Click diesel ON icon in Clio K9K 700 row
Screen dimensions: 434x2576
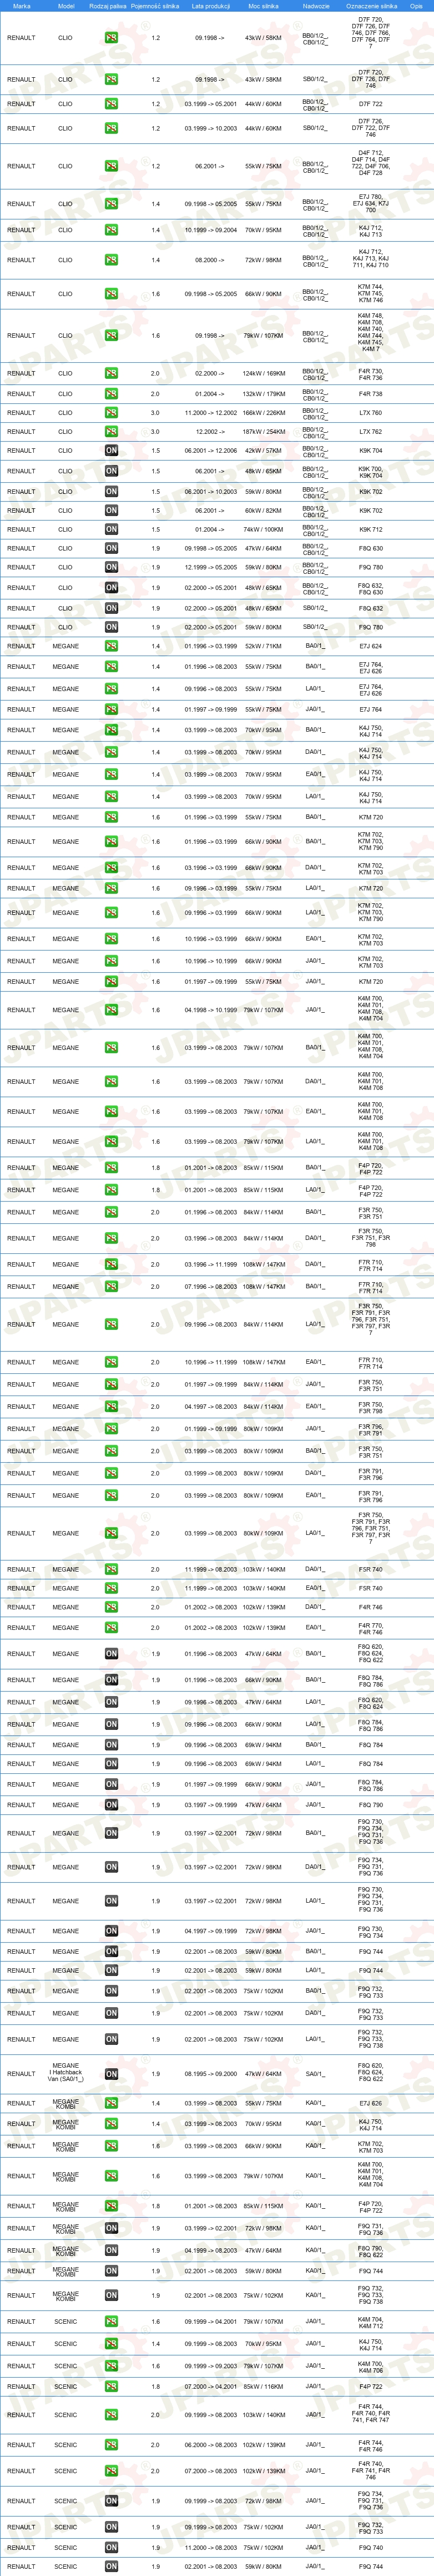(111, 471)
